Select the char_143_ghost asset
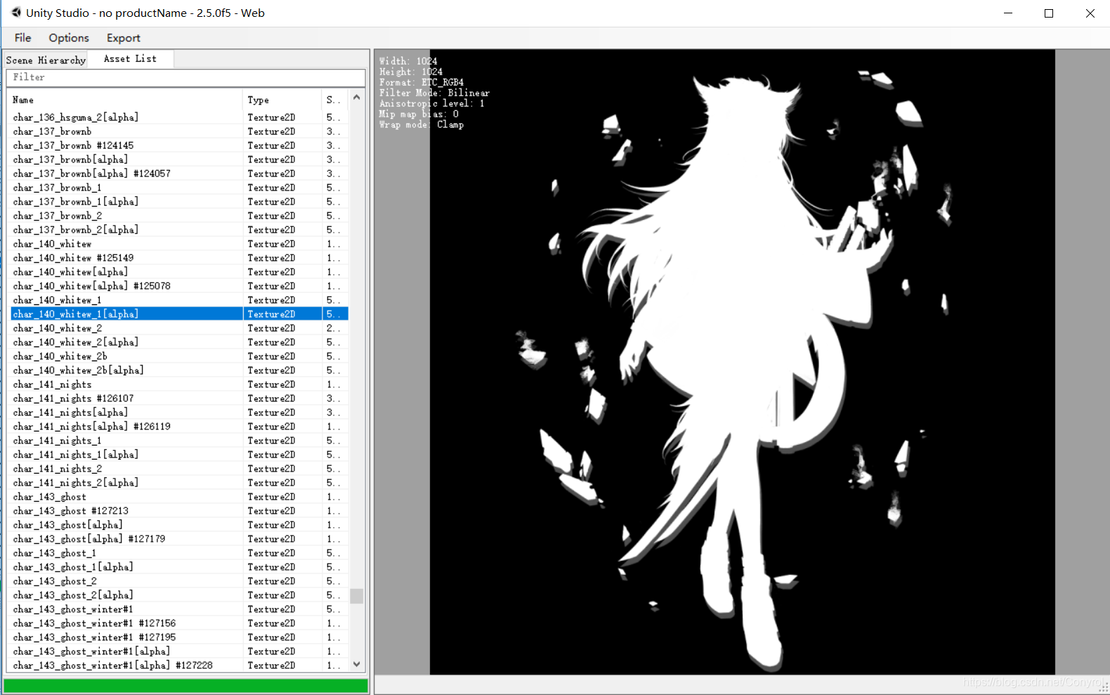This screenshot has width=1110, height=695. point(179,497)
